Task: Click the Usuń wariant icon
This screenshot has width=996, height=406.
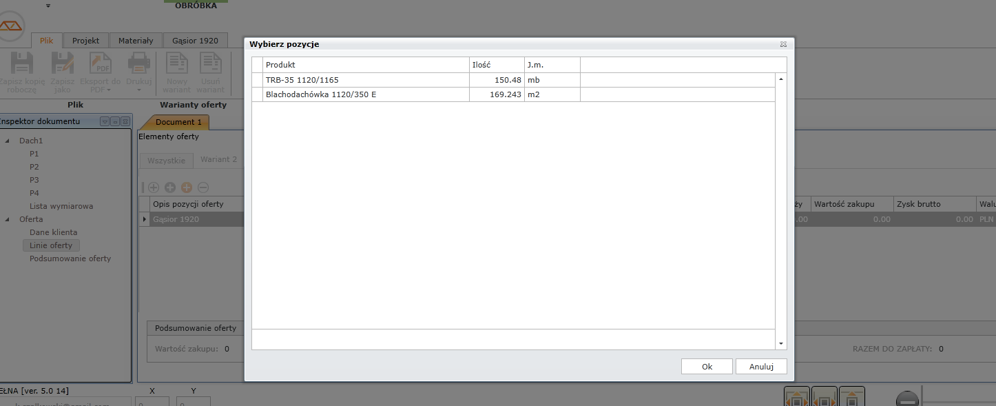Action: (x=210, y=64)
